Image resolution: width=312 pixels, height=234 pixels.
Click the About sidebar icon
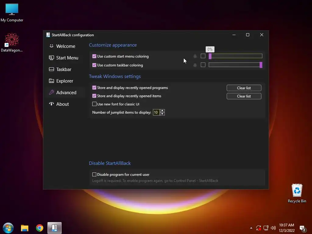pos(51,104)
